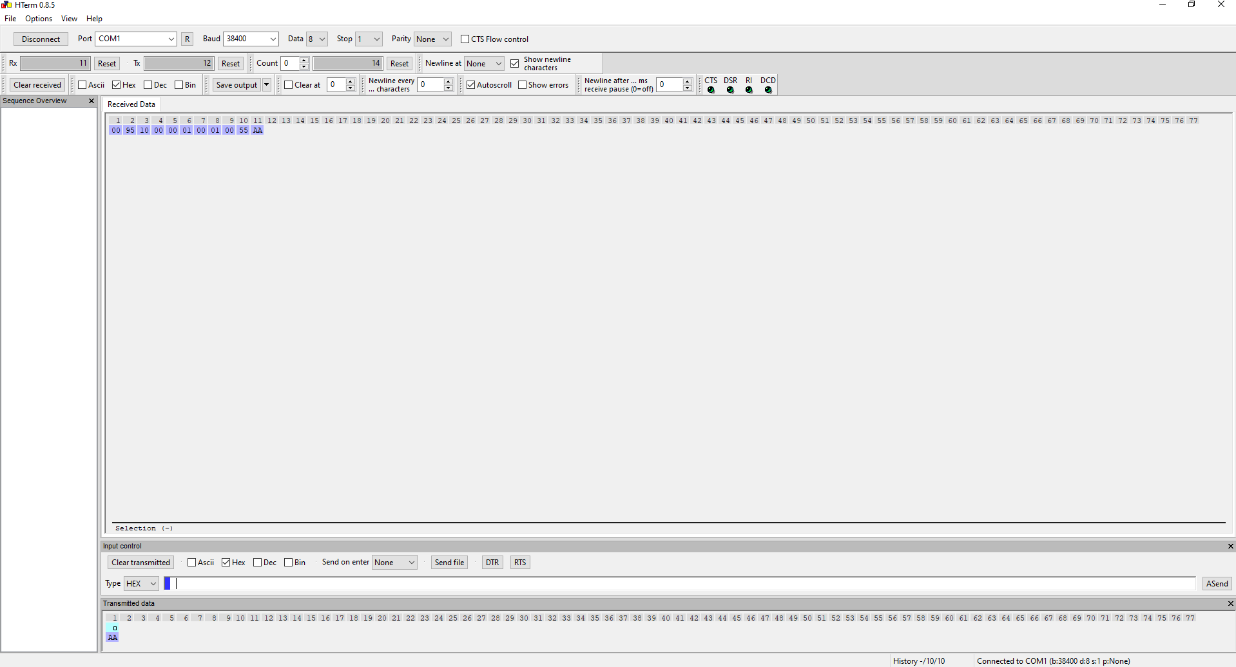Open the Help menu

pos(94,19)
